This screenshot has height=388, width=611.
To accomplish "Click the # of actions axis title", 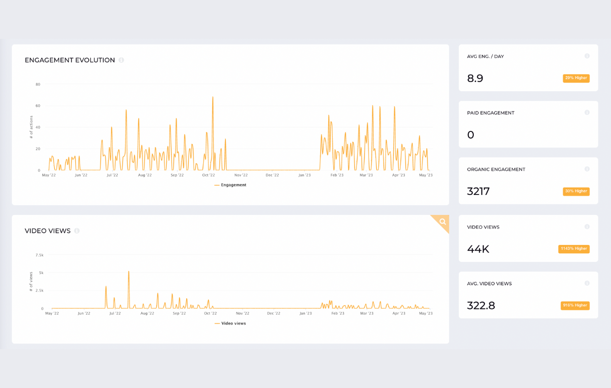I will coord(31,127).
